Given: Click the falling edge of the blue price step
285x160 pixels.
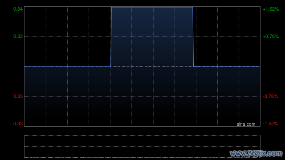Looking at the screenshot, I should [x=193, y=37].
